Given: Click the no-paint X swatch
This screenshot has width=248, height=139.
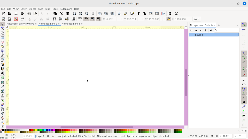Looking at the screenshot, I should 1,130.
